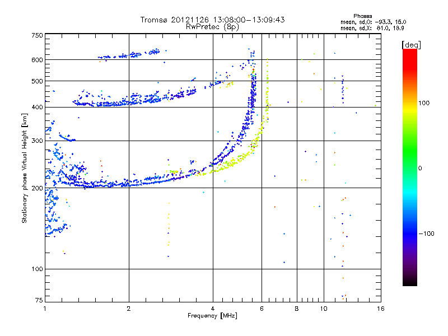Click the y-axis '200' tick label
448x336 pixels.
click(x=37, y=188)
